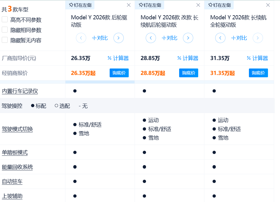
Task: Click the 经销商报价 row label
Action: point(15,73)
